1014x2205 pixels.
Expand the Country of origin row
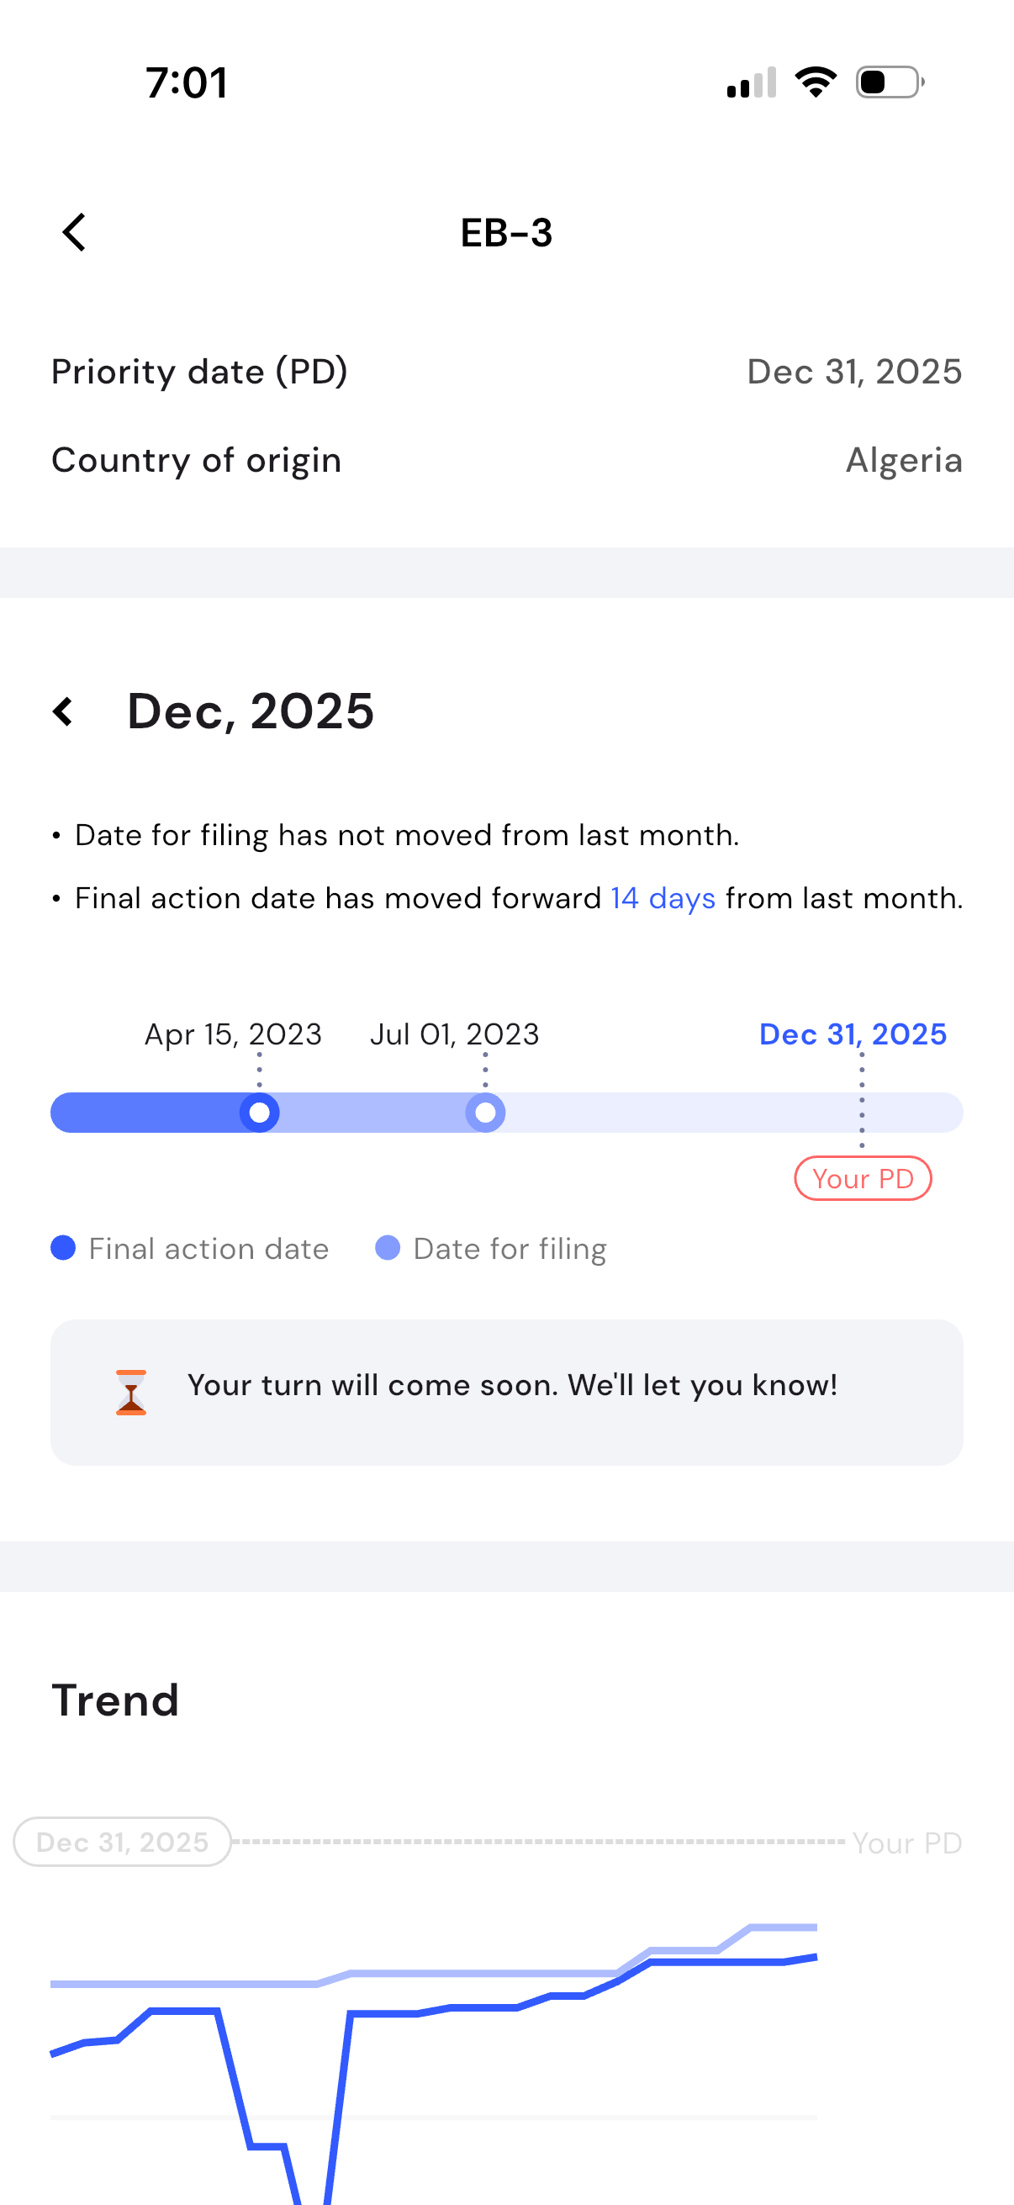coord(506,460)
